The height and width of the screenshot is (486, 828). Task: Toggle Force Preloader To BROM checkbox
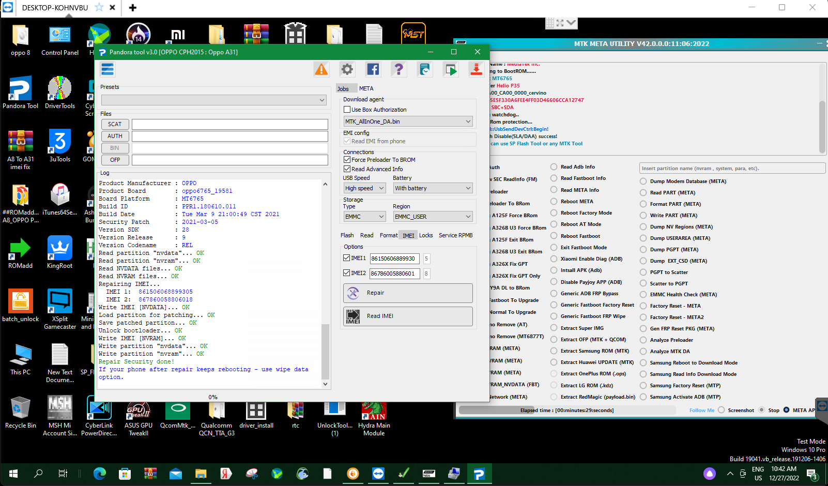[x=347, y=160]
